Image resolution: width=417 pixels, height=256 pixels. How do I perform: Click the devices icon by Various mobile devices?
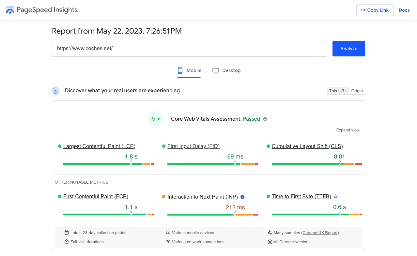168,233
